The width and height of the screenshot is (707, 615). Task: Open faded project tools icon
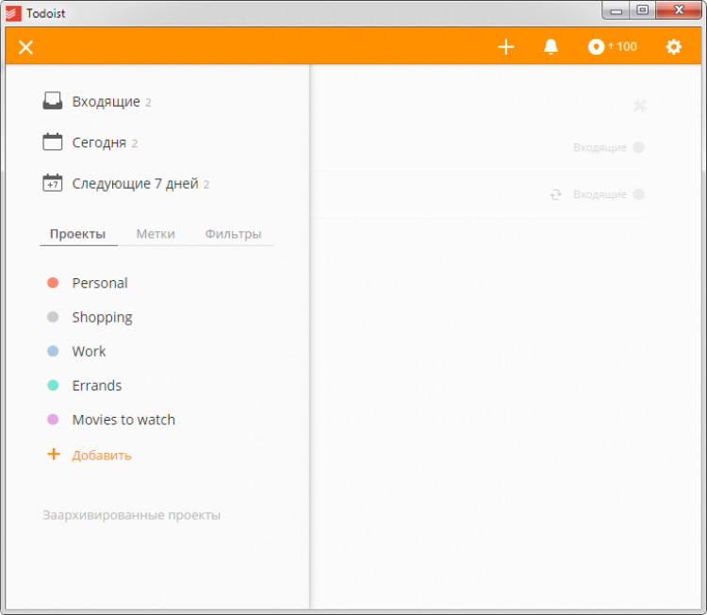(x=639, y=106)
